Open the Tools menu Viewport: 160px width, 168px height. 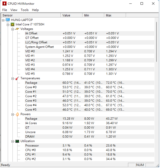click(x=24, y=10)
